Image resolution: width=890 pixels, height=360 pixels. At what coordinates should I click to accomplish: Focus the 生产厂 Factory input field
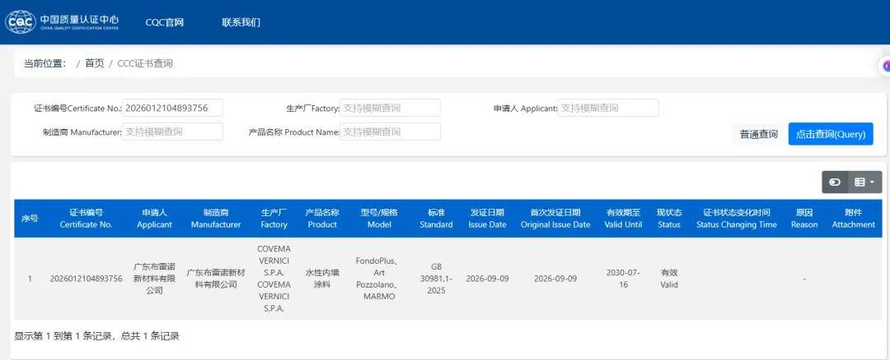click(390, 108)
